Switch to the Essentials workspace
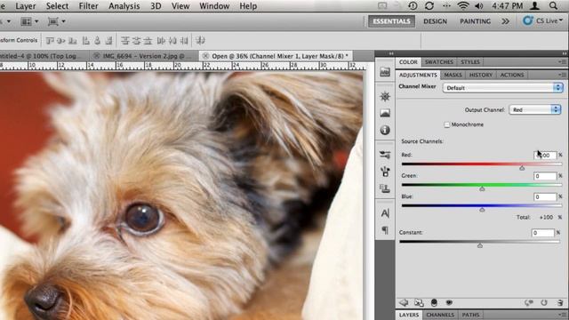Image resolution: width=569 pixels, height=320 pixels. [391, 21]
